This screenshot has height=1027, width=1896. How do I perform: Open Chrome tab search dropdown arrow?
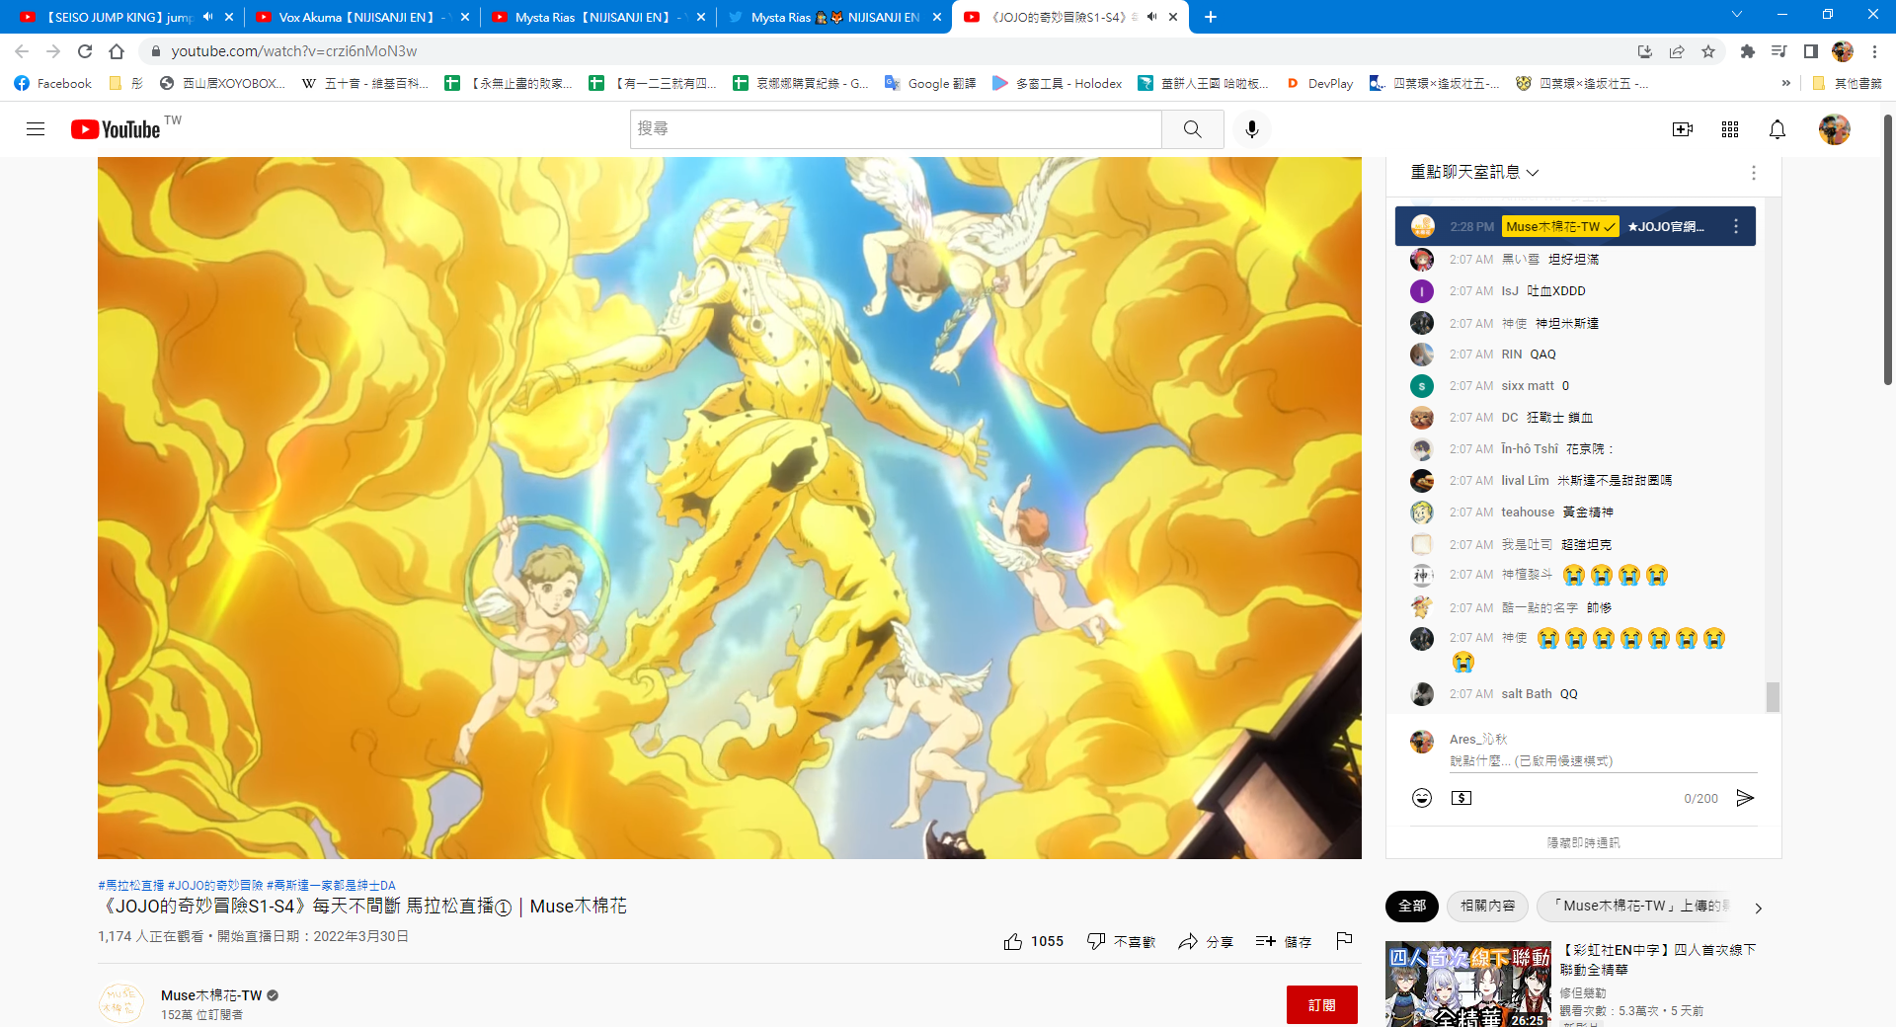click(x=1737, y=15)
